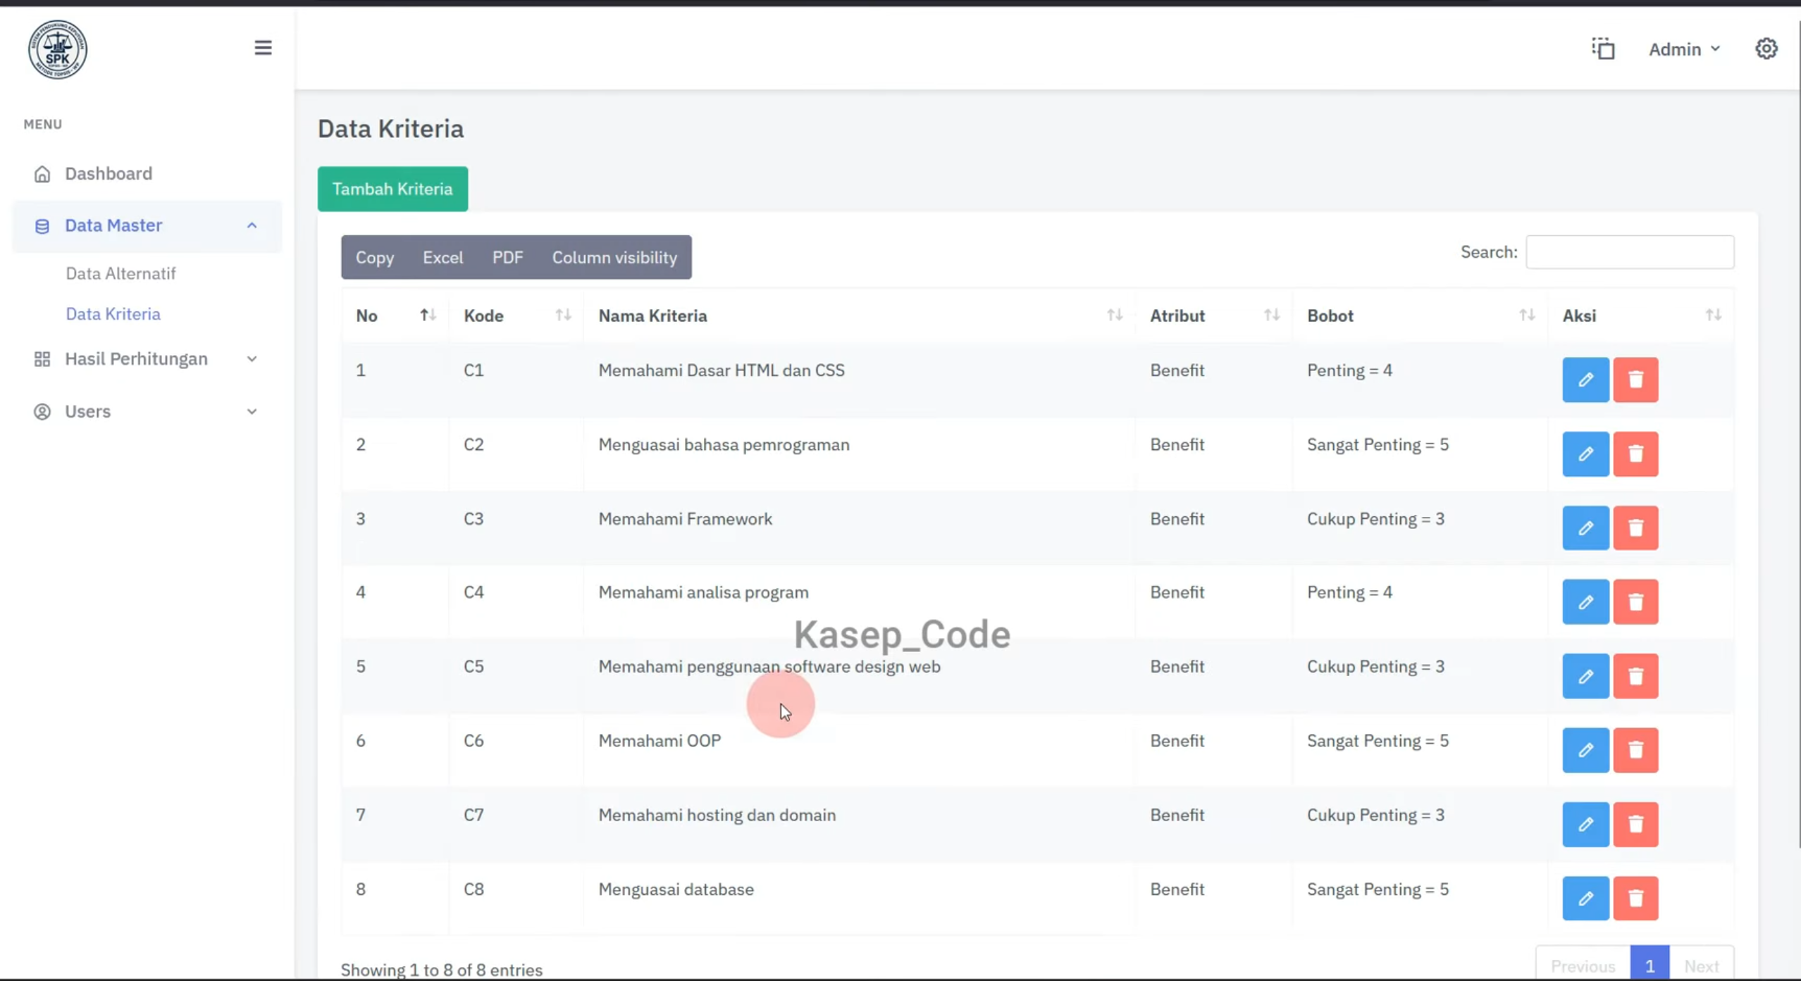
Task: Delete the C1 Memahami Dasar HTML dan CSS row
Action: (1635, 380)
